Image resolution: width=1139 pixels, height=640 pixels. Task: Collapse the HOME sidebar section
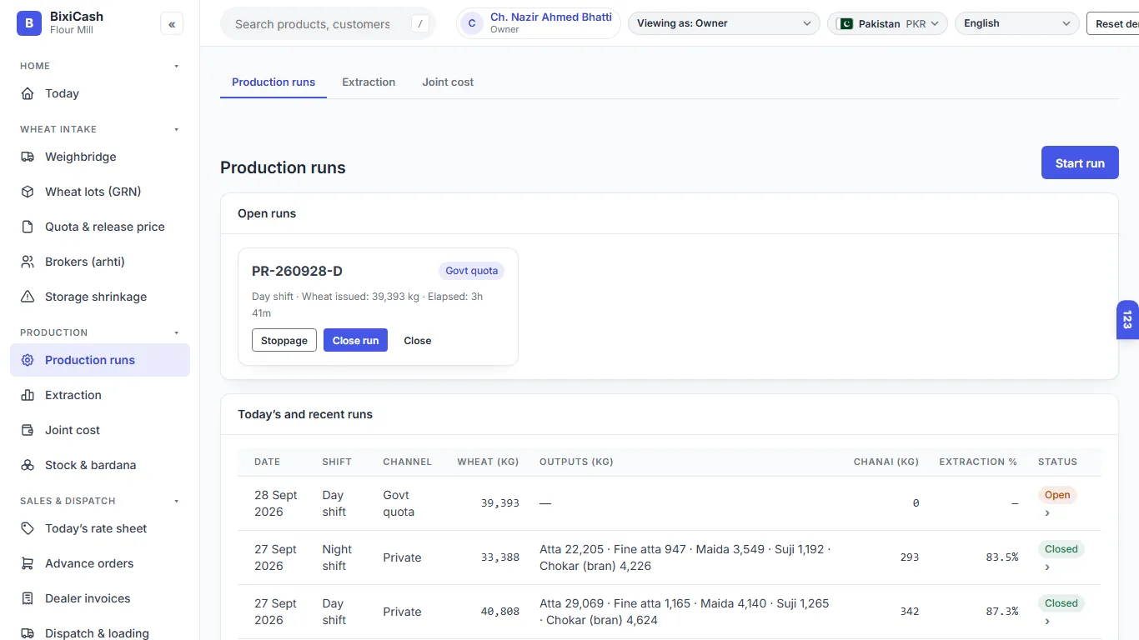click(x=176, y=66)
